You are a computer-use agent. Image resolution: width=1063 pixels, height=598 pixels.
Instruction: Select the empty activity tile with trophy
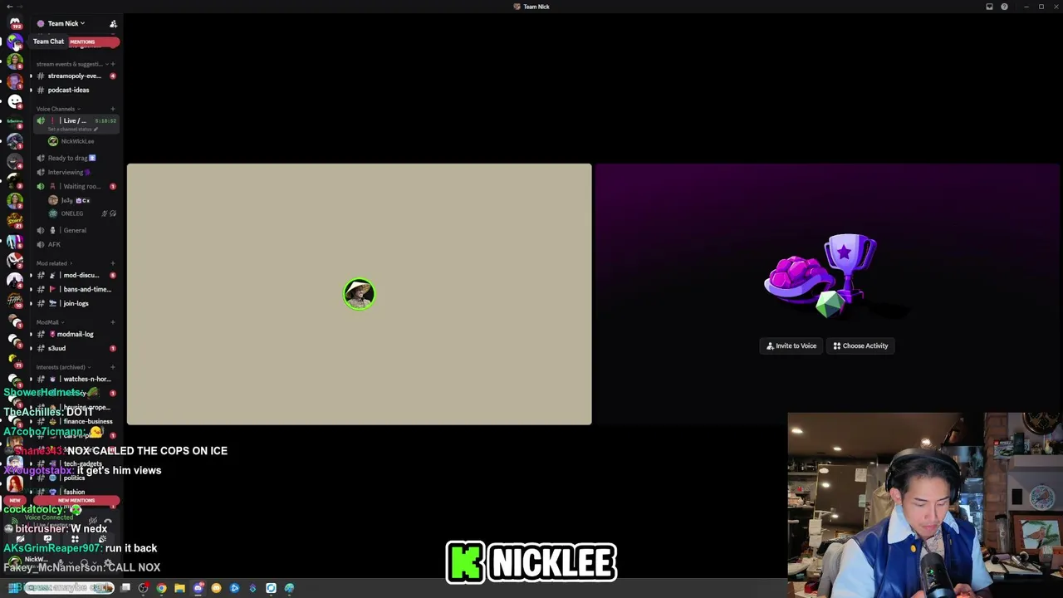pyautogui.click(x=827, y=294)
